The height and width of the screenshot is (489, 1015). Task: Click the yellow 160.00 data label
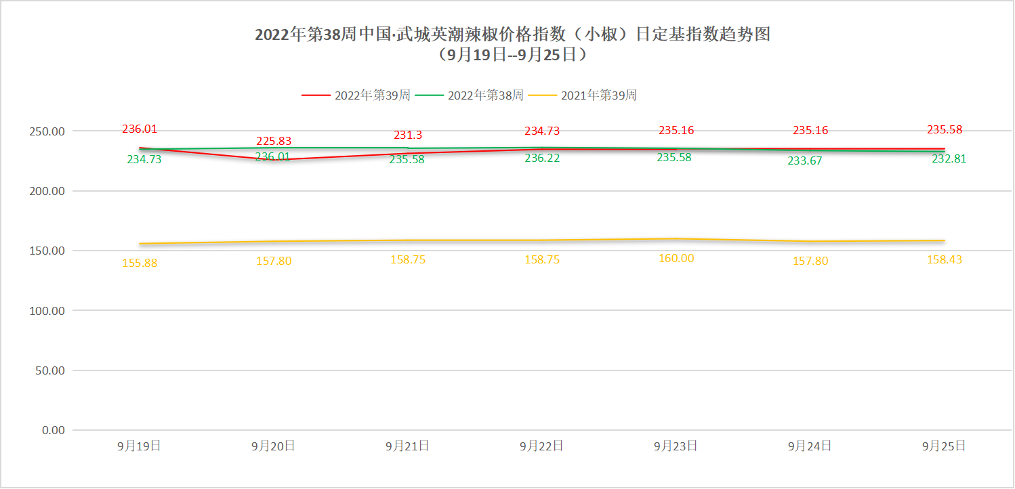coord(676,258)
